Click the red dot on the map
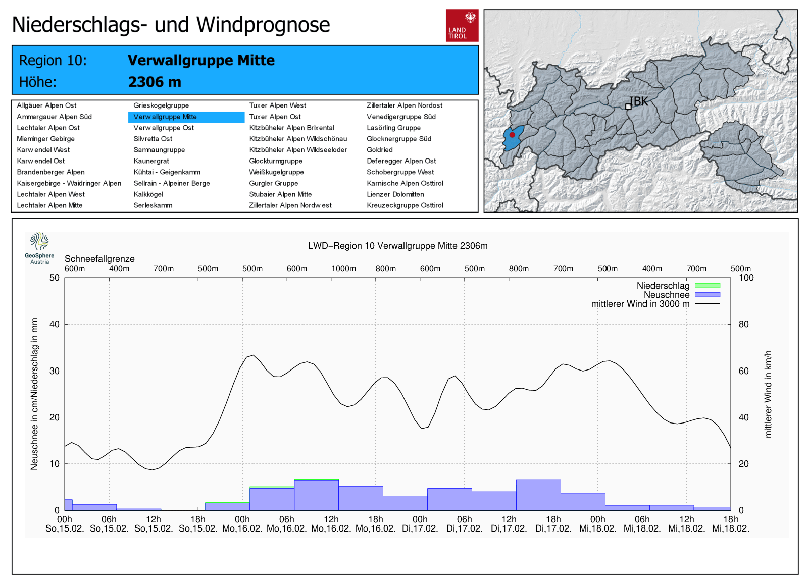 (x=512, y=135)
